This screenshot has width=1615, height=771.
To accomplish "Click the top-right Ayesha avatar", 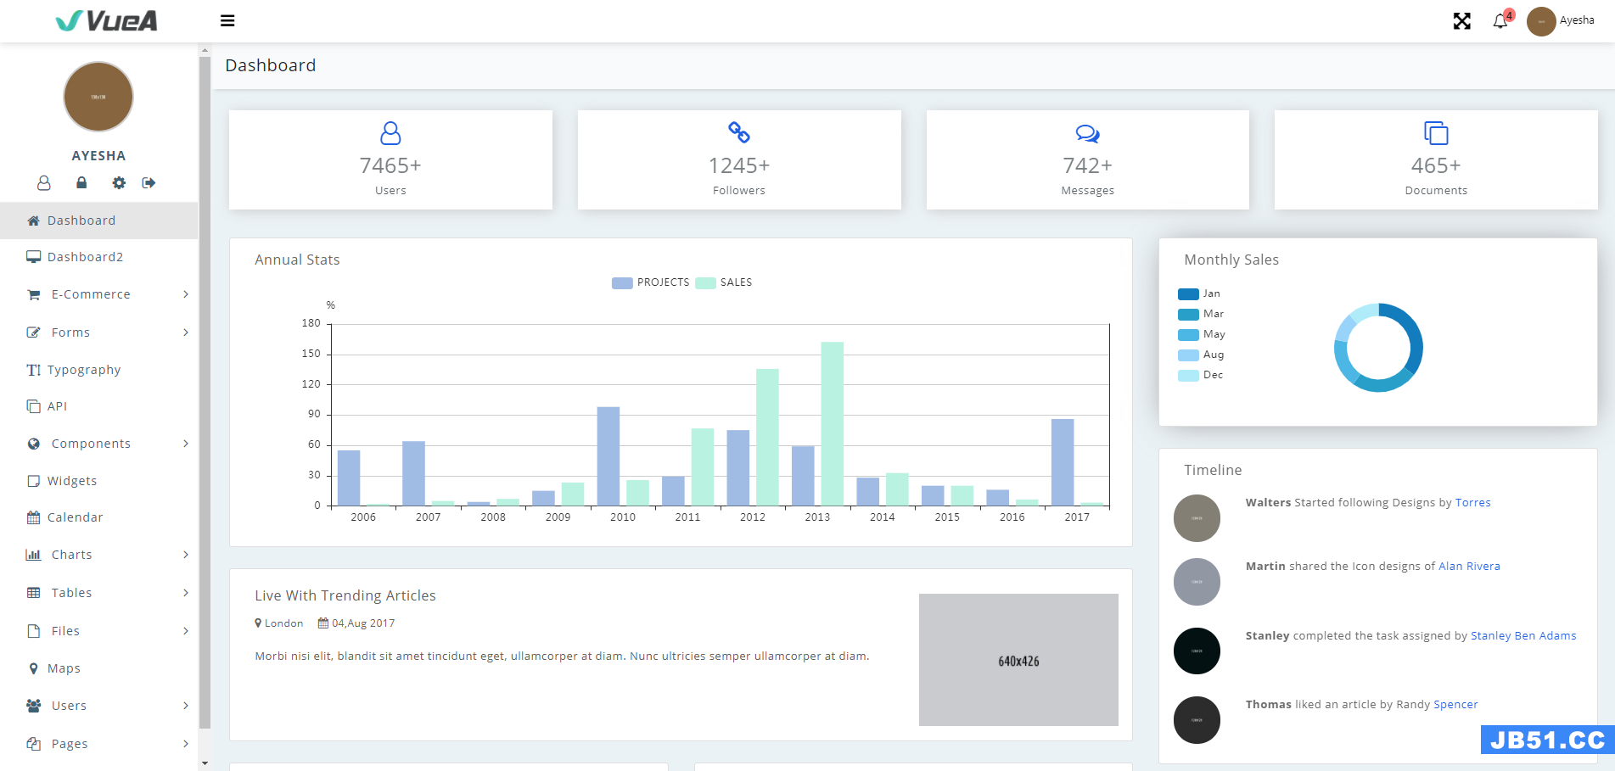I will click(x=1540, y=21).
